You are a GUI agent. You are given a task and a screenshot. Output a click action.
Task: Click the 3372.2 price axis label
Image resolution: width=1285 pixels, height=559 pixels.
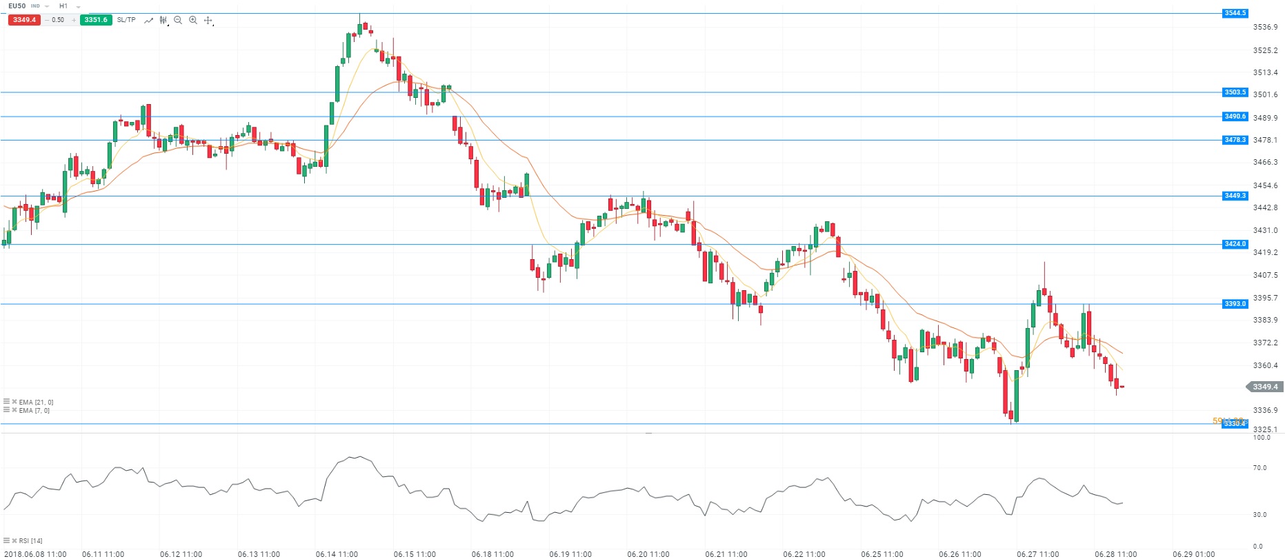coord(1265,343)
